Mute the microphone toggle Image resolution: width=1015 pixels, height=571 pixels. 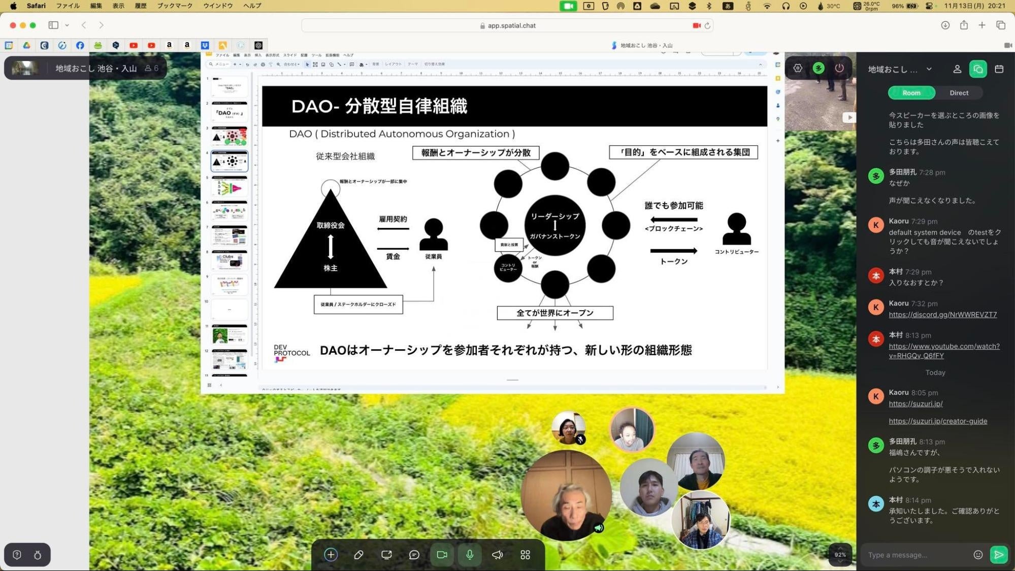point(469,555)
